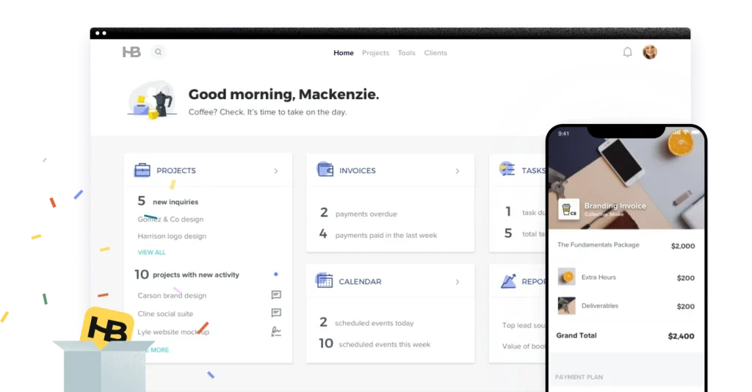Image resolution: width=752 pixels, height=392 pixels.
Task: Select the Tools menu item
Action: point(406,53)
